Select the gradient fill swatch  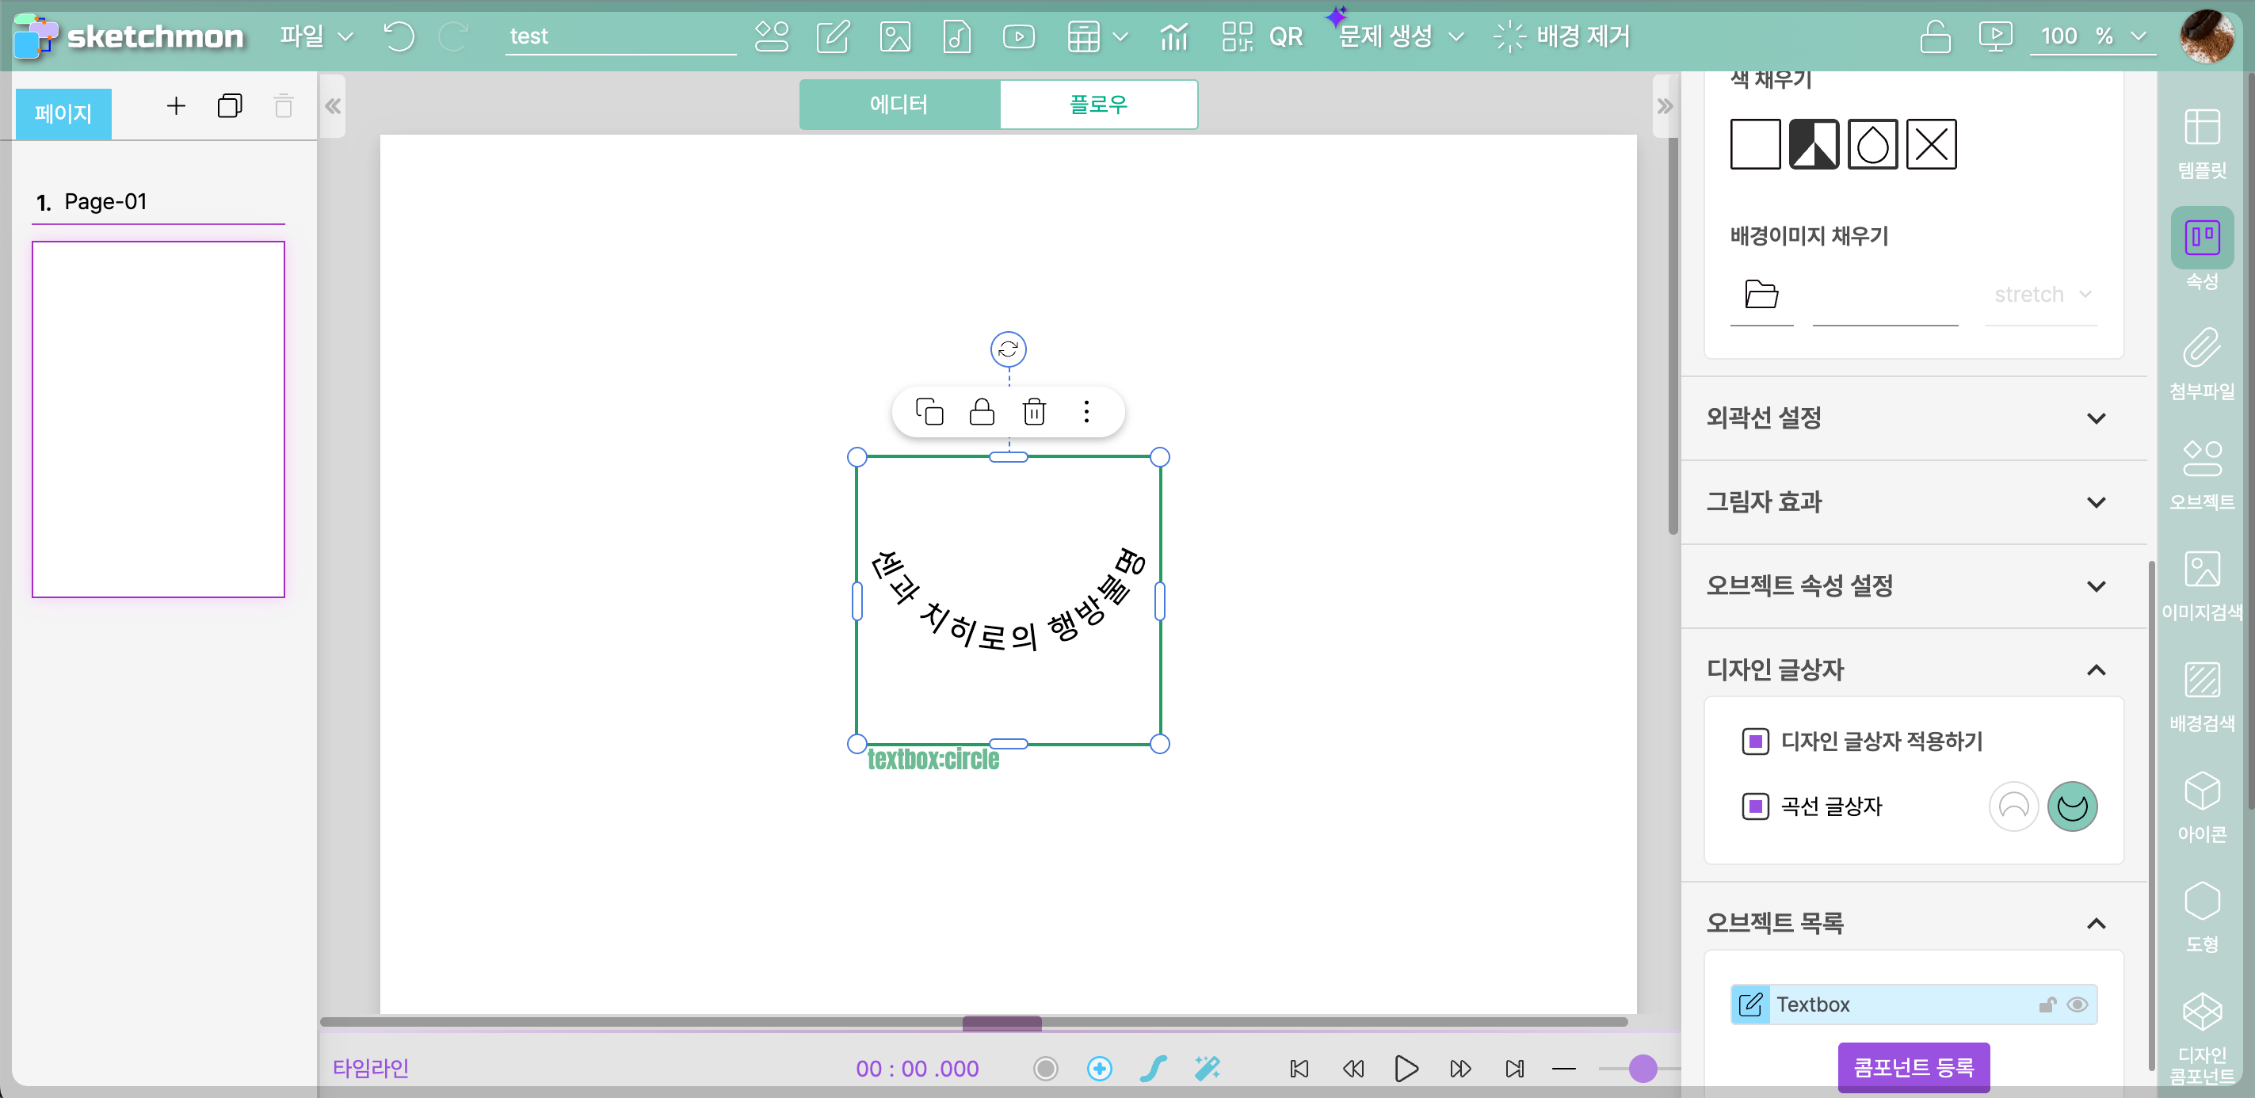[1813, 144]
